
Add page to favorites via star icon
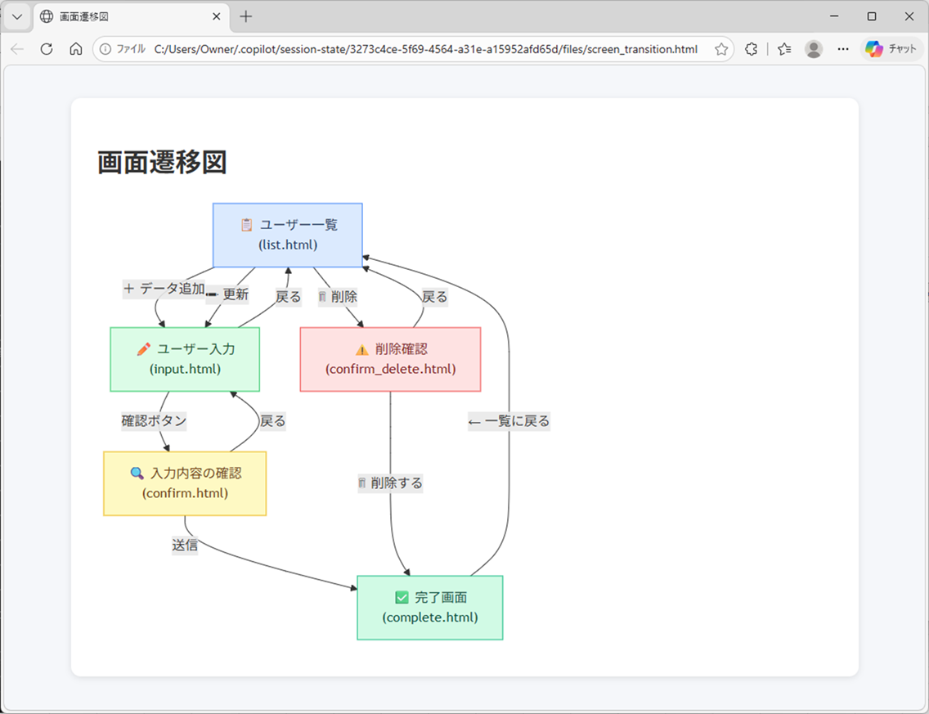pos(721,49)
